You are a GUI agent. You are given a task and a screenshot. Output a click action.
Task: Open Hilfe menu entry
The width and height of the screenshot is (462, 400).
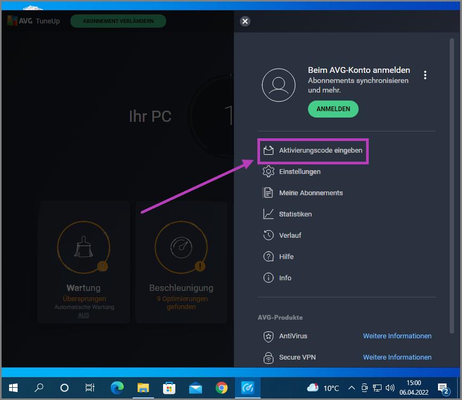point(286,256)
